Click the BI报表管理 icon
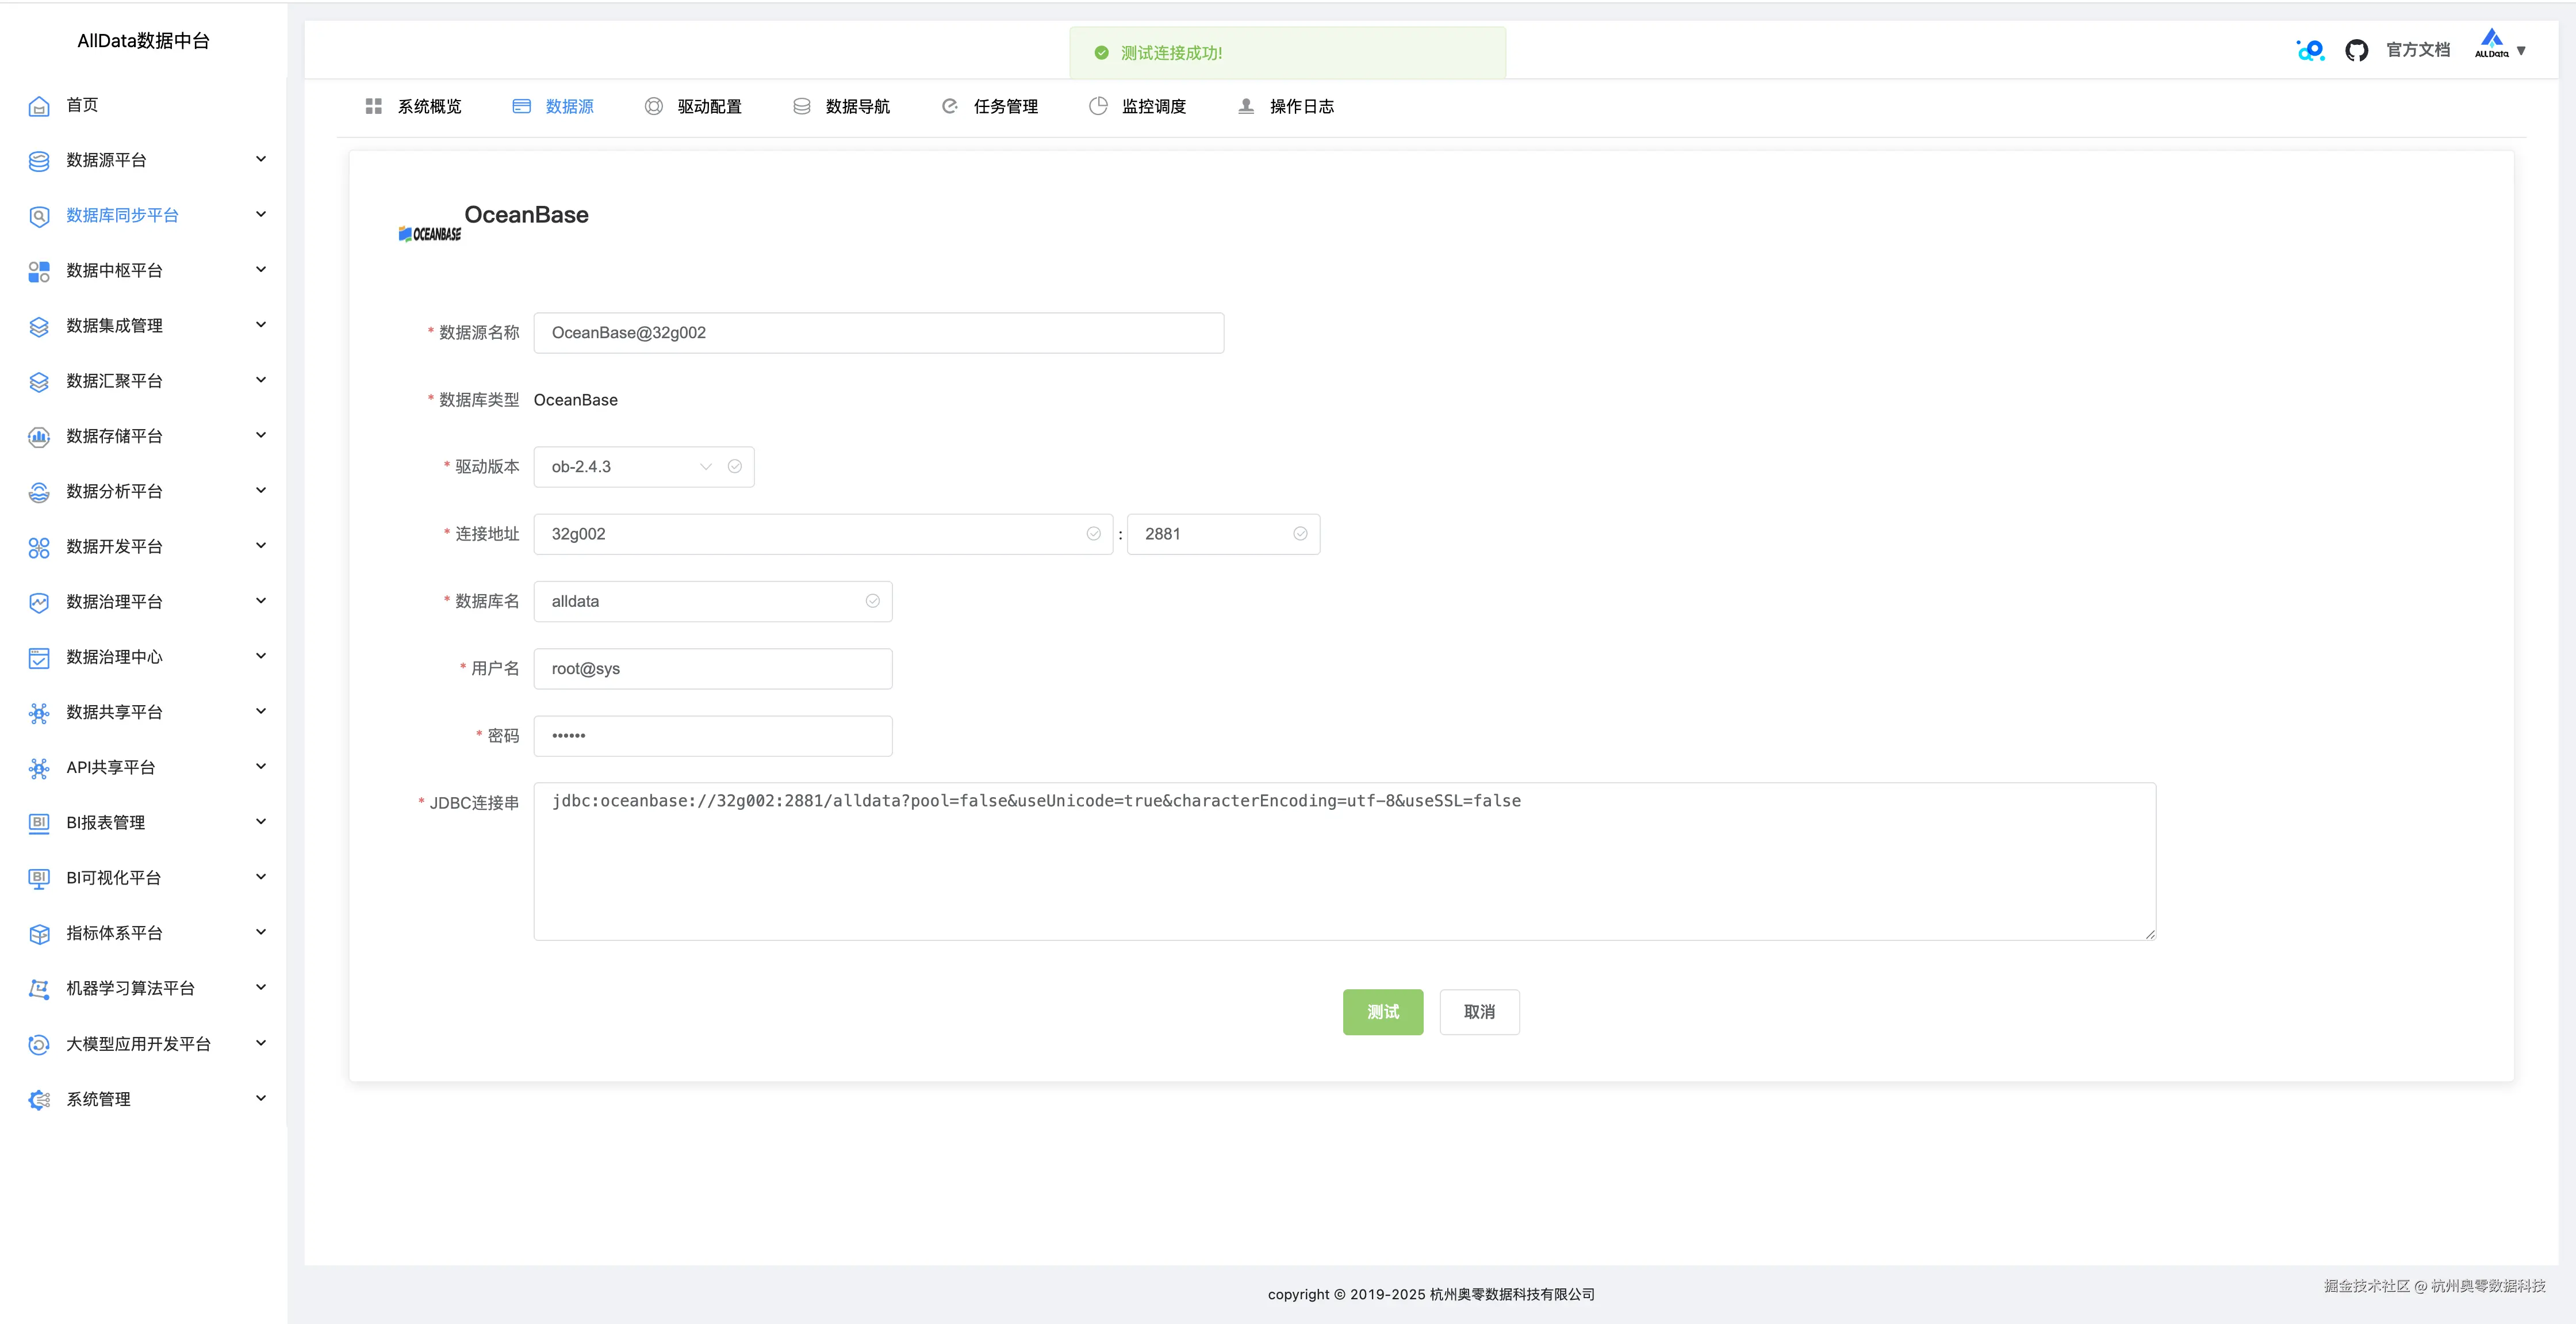 point(39,823)
